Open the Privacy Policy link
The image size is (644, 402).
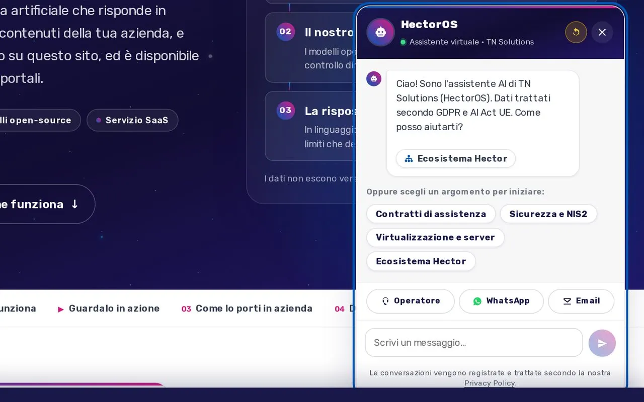(x=490, y=383)
